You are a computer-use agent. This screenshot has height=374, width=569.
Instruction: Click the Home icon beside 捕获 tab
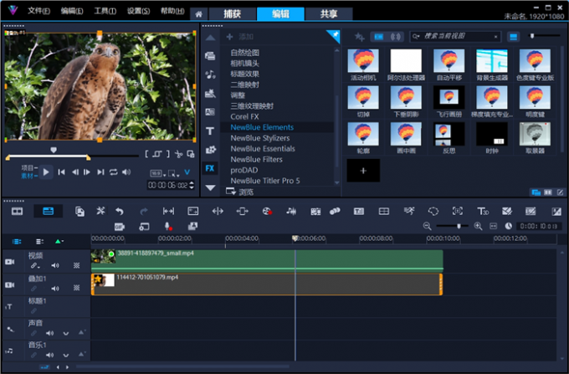point(198,14)
